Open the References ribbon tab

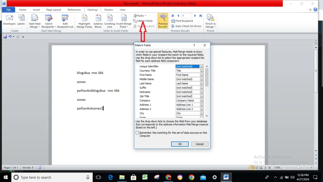(x=74, y=10)
